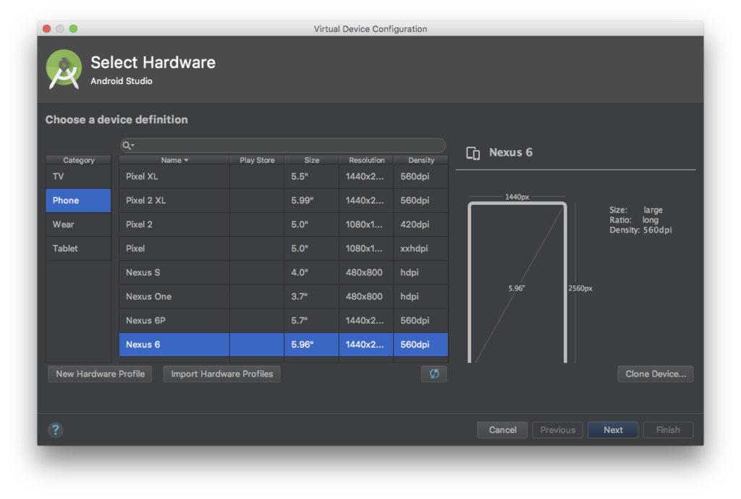This screenshot has width=741, height=499.
Task: Click the 4.0" size cell
Action: pos(312,272)
